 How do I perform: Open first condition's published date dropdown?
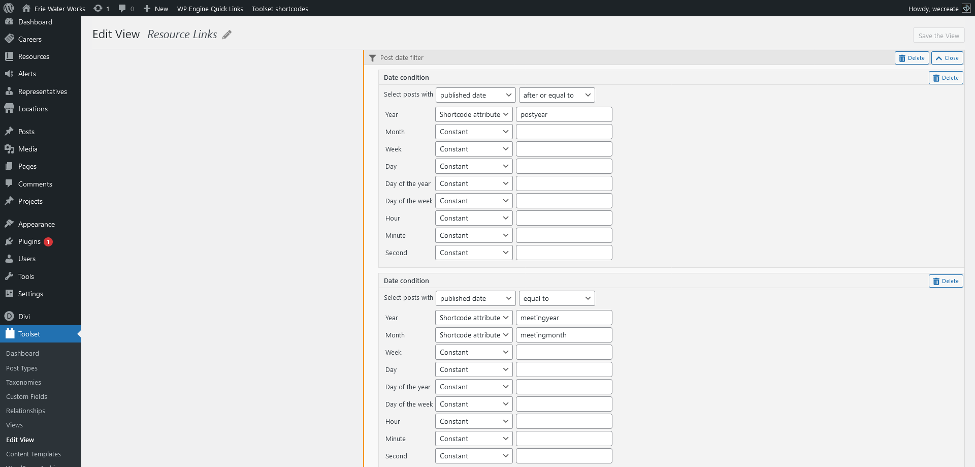tap(476, 95)
